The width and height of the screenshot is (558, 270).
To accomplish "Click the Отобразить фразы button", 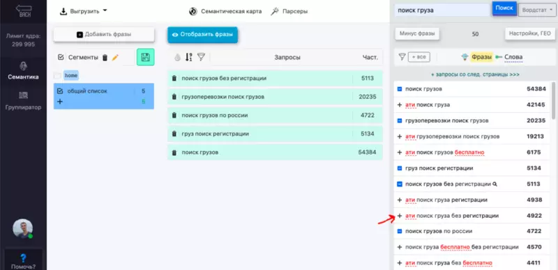I will pos(202,35).
